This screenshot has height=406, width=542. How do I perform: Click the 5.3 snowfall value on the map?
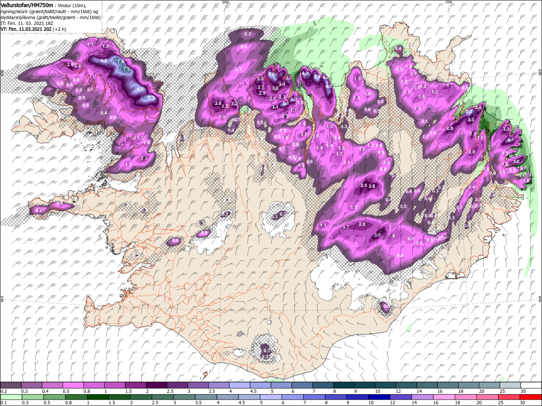[152, 98]
